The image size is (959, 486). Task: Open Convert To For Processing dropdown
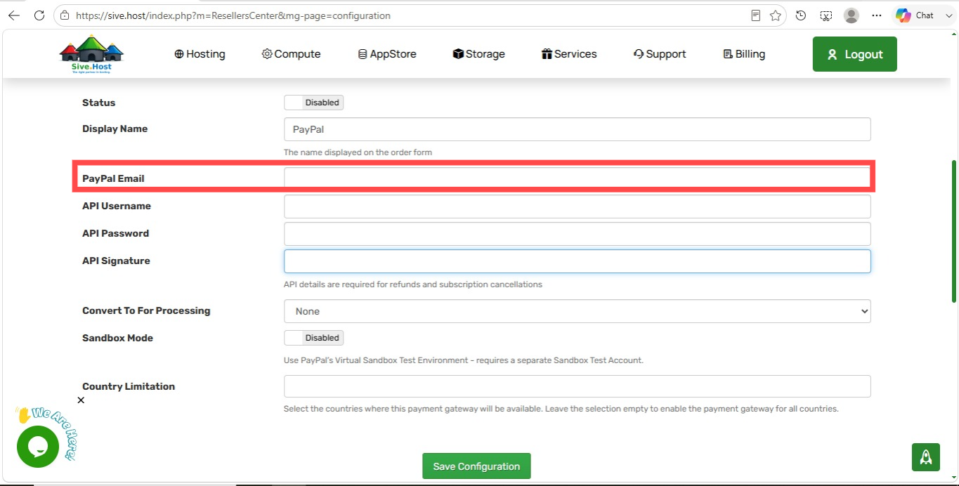click(577, 311)
